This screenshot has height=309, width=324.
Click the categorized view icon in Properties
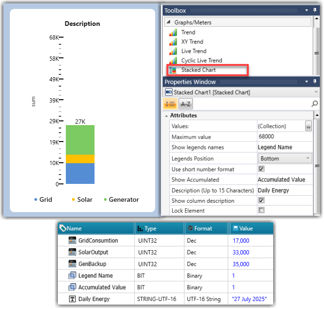(x=170, y=104)
